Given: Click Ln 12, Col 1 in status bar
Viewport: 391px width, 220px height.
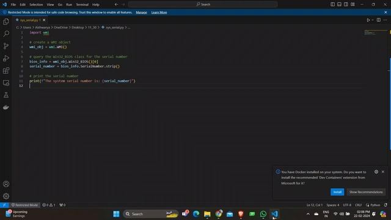Looking at the screenshot, I should coord(315,205).
